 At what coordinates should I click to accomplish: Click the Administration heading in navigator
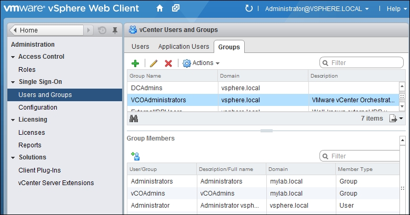(33, 45)
